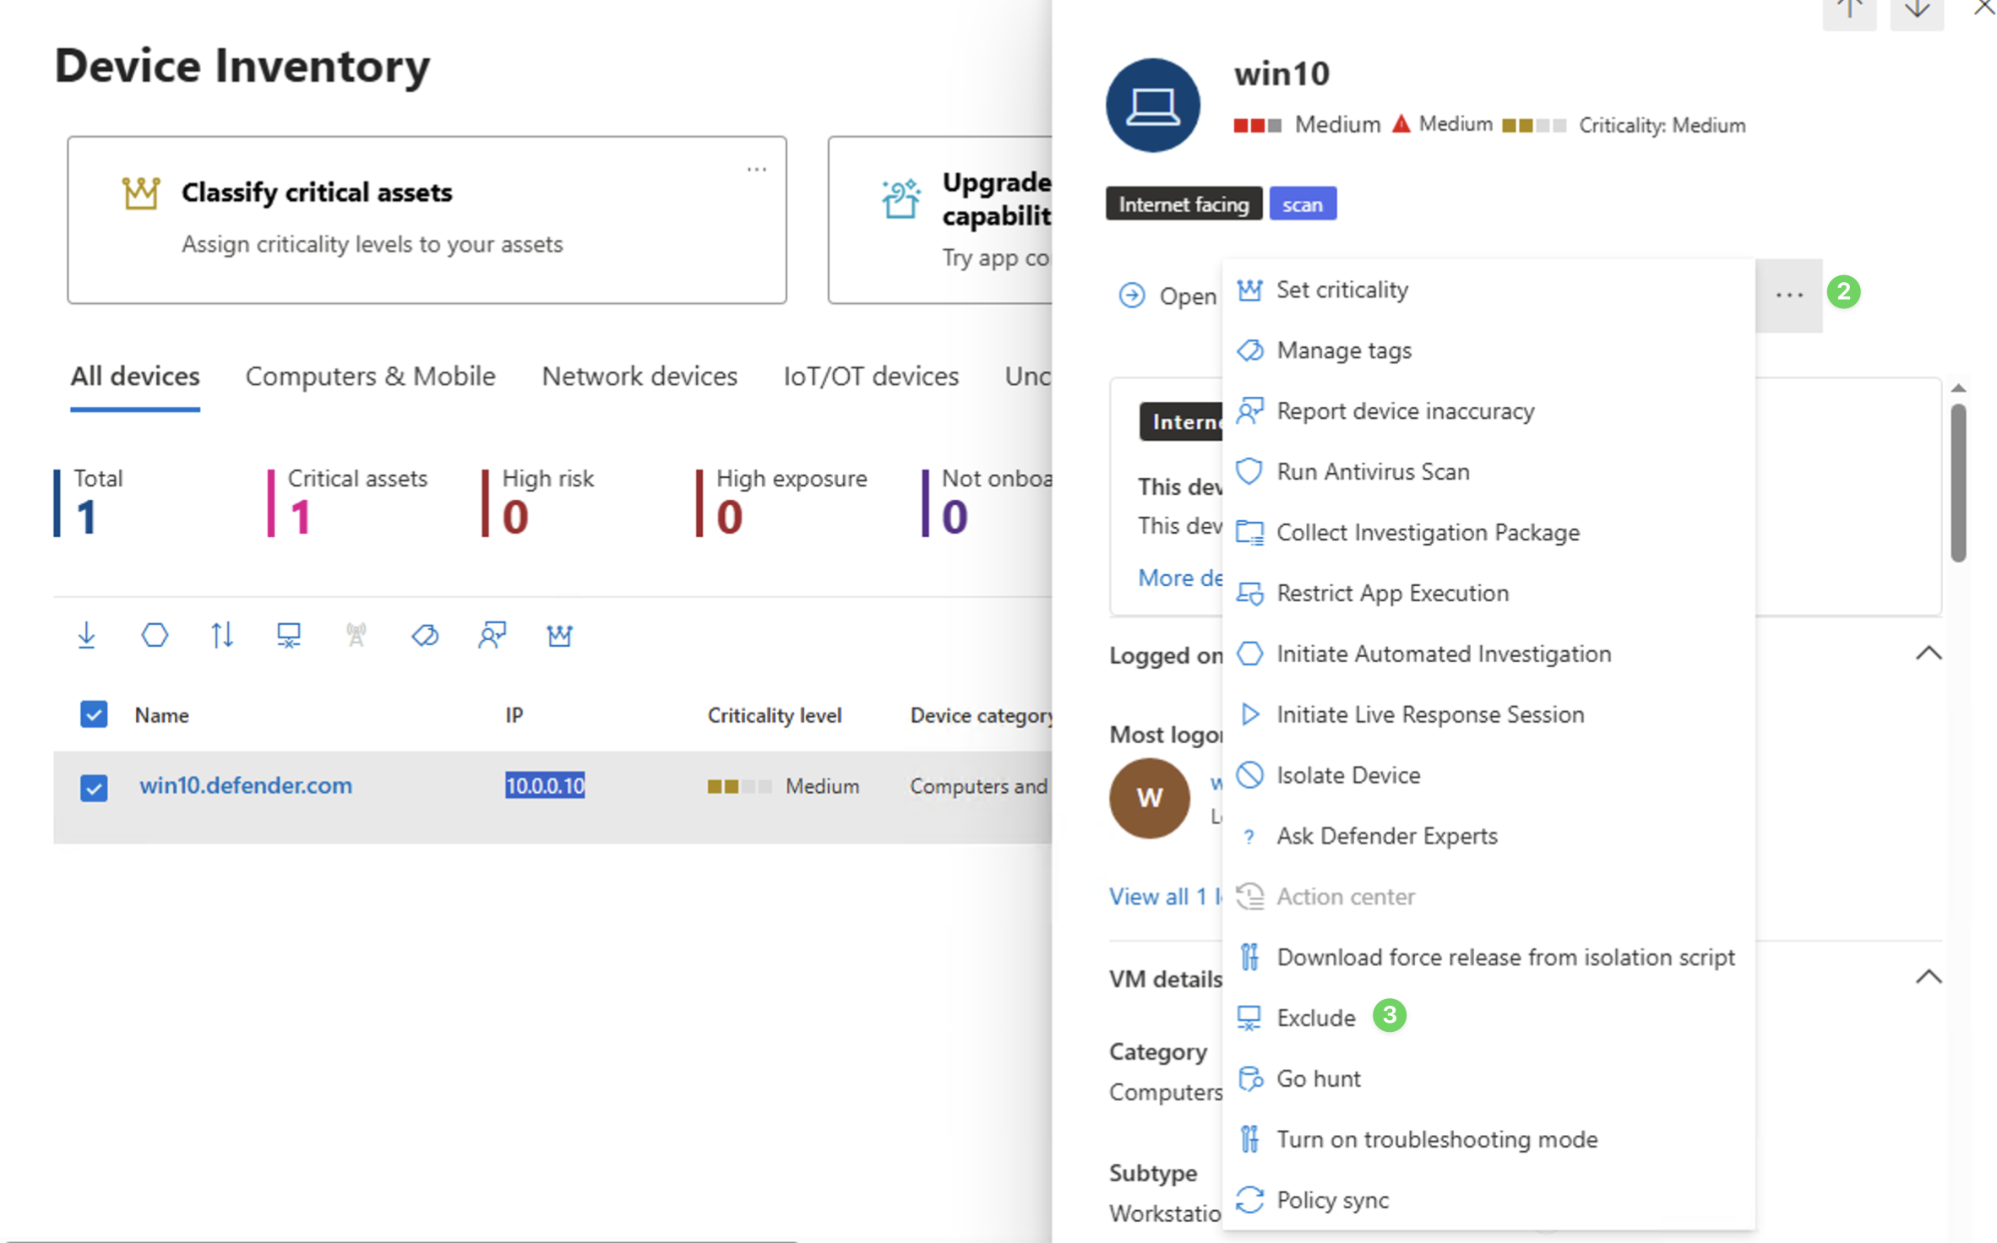Click the hexagon icon in device toolbar
The width and height of the screenshot is (1997, 1243).
tap(155, 635)
